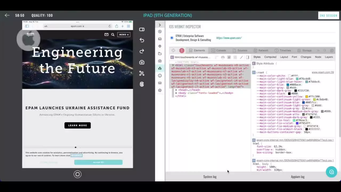
Task: Show more inspector tabs with double chevron
Action: tap(318, 50)
